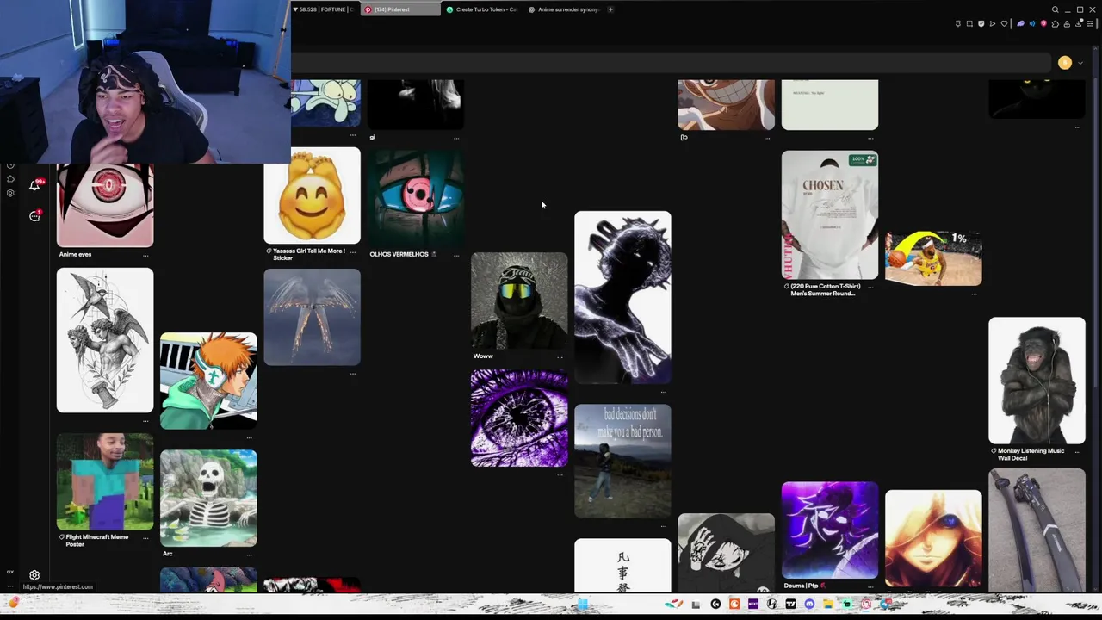Open the browser easy-setup menu lines icon
Image resolution: width=1102 pixels, height=620 pixels.
coord(1090,24)
